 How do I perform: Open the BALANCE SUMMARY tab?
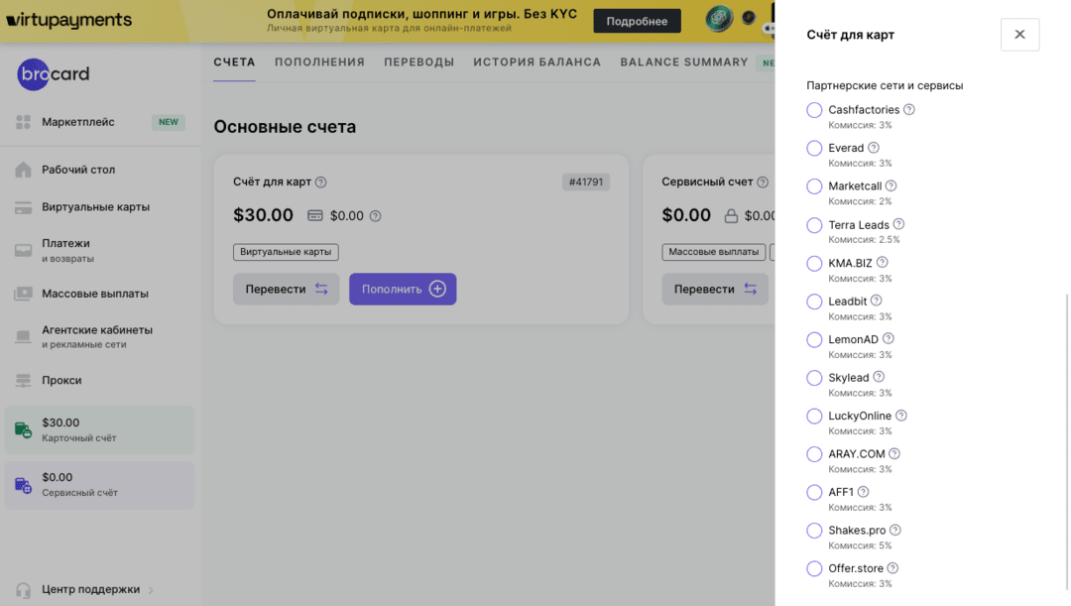[683, 62]
